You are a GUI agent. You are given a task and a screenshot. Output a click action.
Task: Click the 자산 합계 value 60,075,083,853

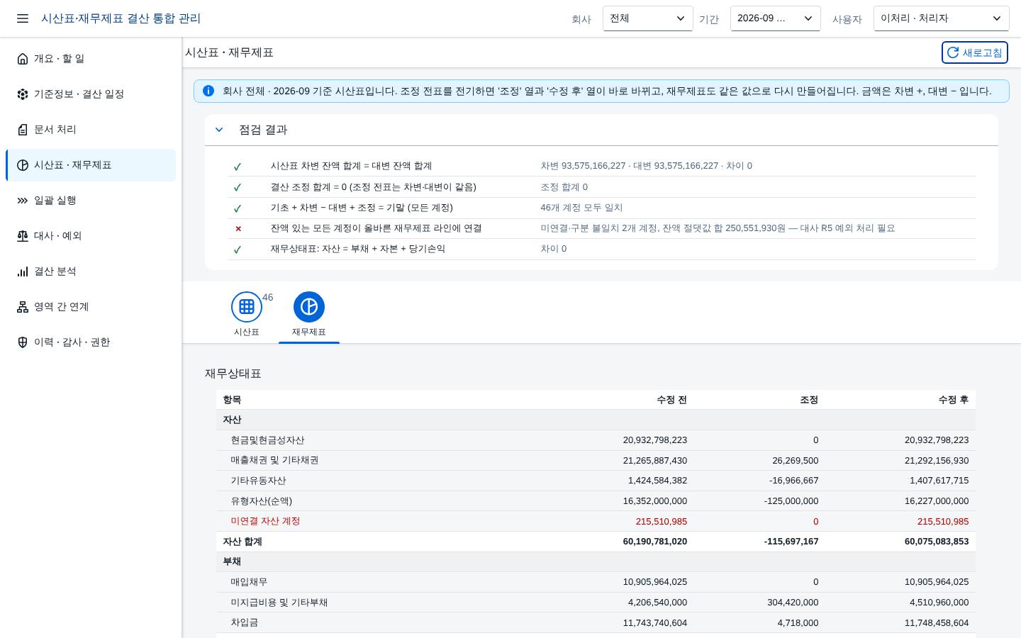coord(936,542)
